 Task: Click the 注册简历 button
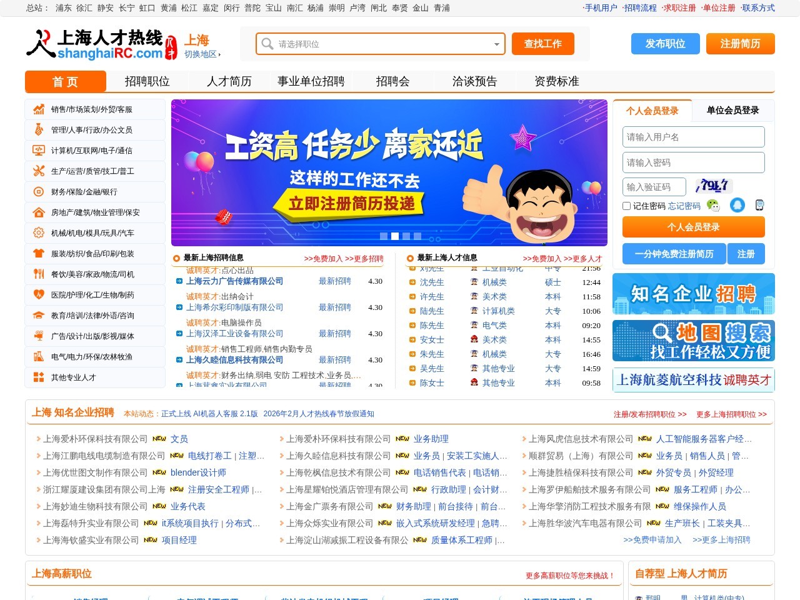pos(741,44)
